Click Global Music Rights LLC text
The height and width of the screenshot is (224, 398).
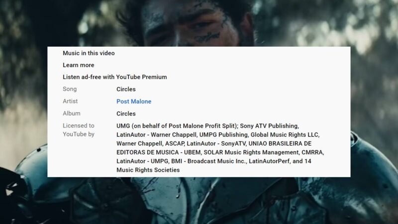click(284, 134)
